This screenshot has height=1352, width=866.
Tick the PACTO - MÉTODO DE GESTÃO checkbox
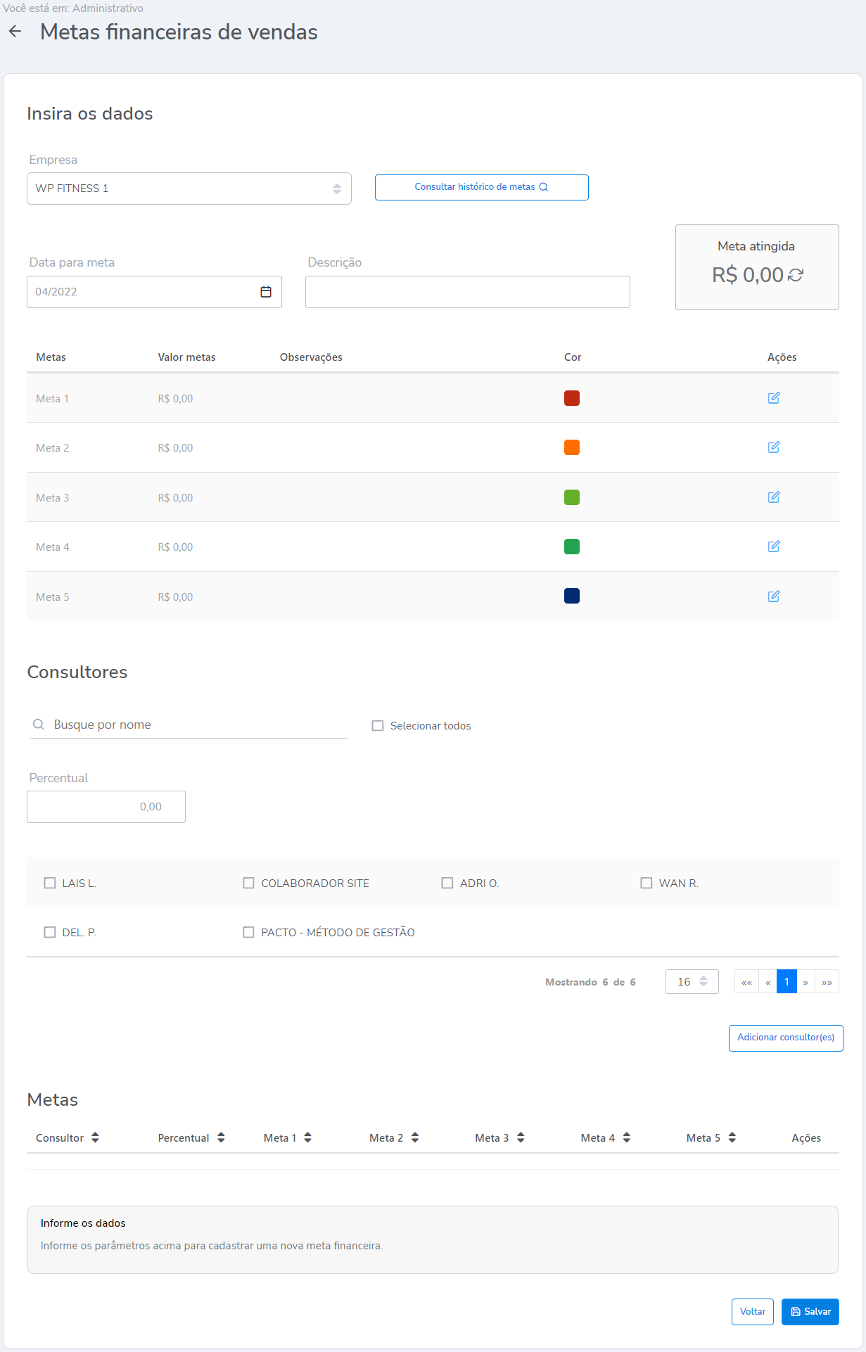click(x=248, y=932)
